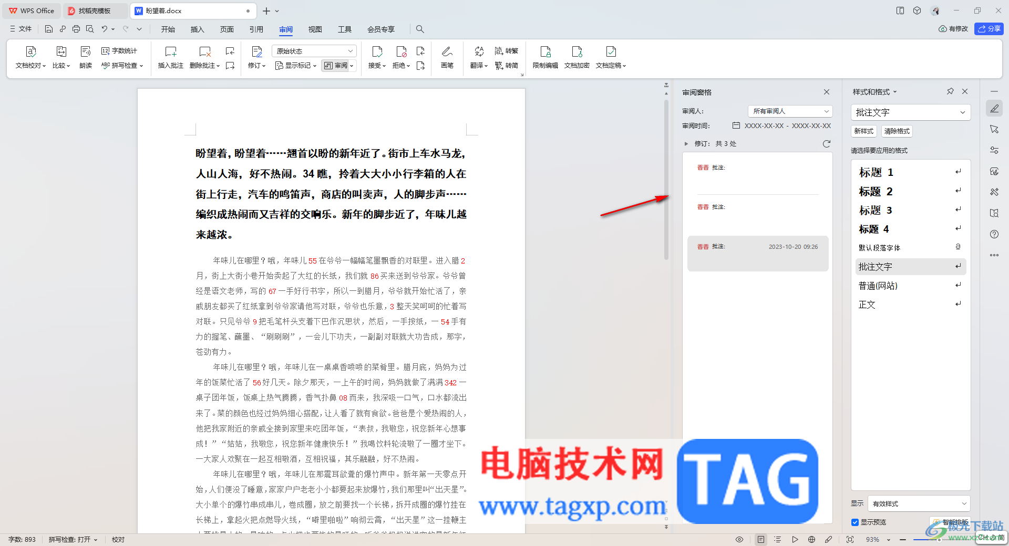Click the zoom slider handle in status bar
Screen dimensions: 1009x546
tap(940, 540)
